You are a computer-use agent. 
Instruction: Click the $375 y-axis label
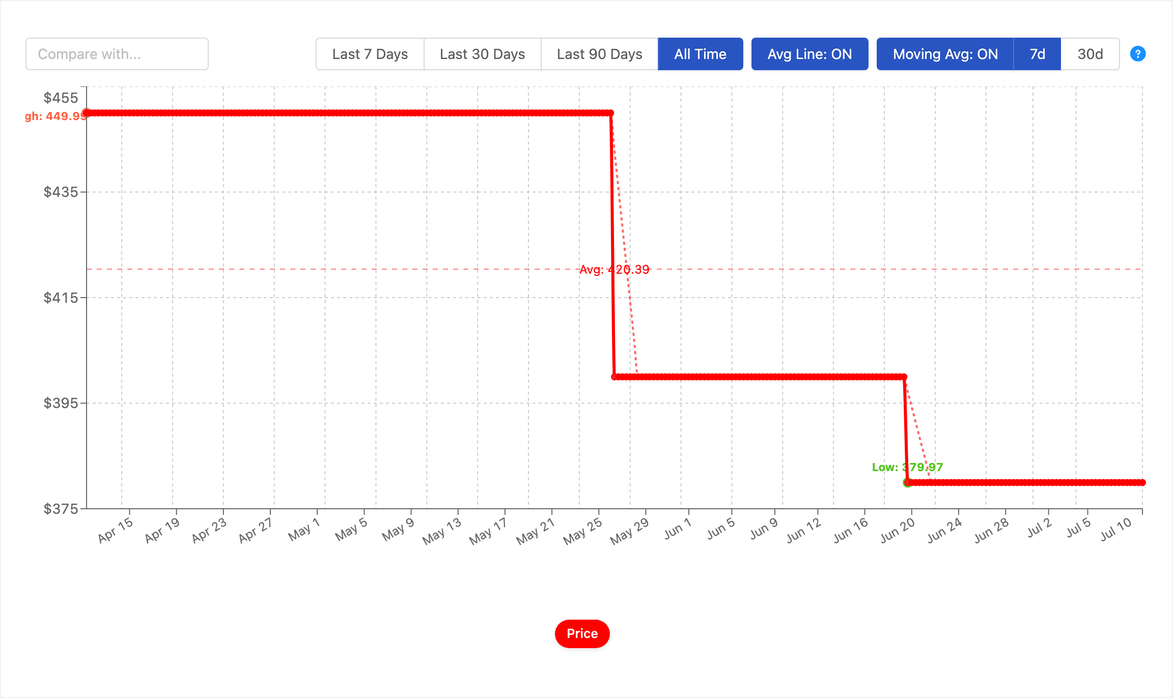[x=61, y=509]
